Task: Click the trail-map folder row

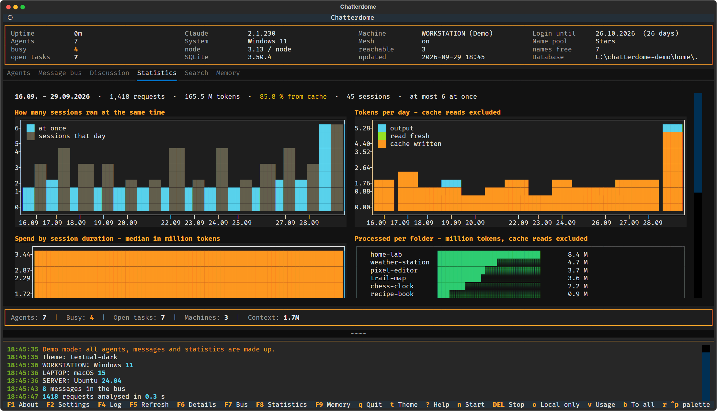Action: [479, 278]
